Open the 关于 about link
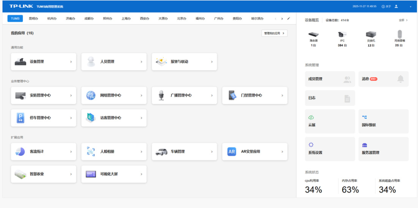 pos(386,7)
